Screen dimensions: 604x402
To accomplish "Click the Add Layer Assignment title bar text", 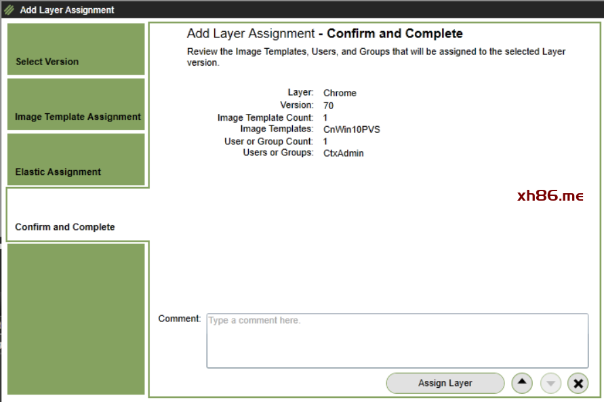I will click(x=67, y=10).
